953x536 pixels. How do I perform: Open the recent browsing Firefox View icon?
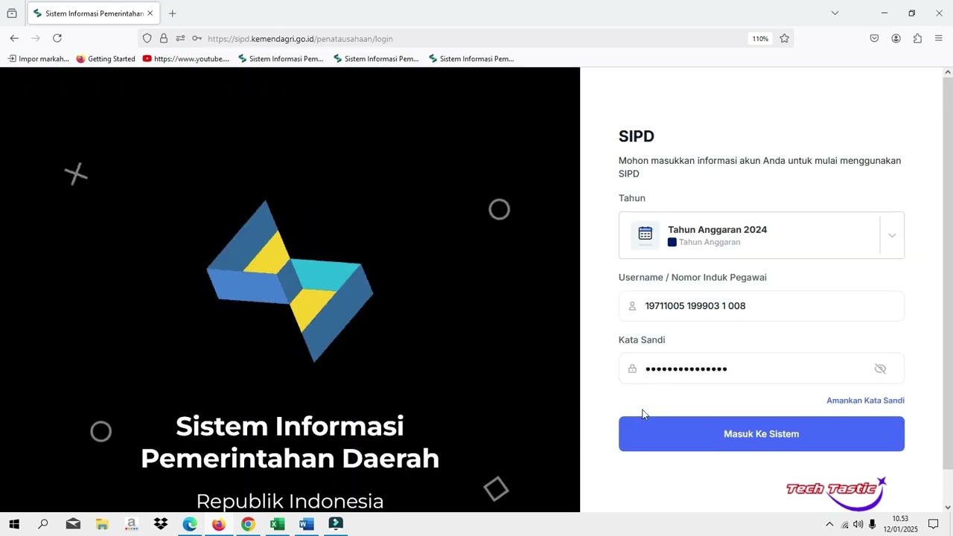(x=12, y=13)
